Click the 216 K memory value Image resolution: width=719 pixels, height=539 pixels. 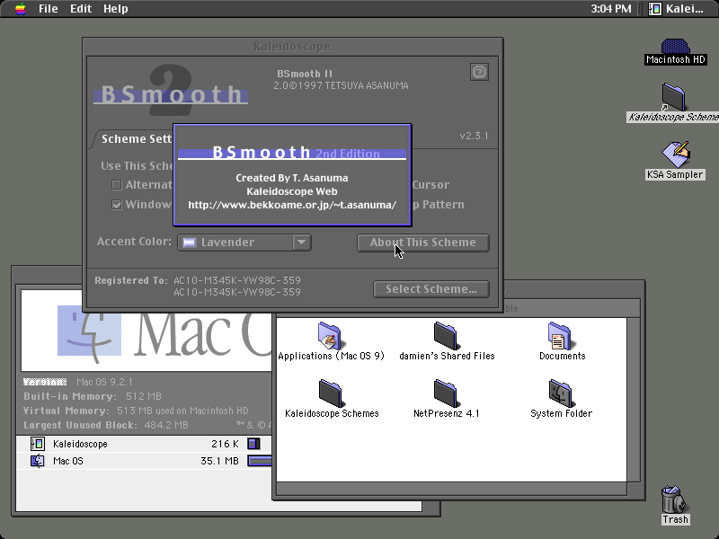[x=225, y=444]
